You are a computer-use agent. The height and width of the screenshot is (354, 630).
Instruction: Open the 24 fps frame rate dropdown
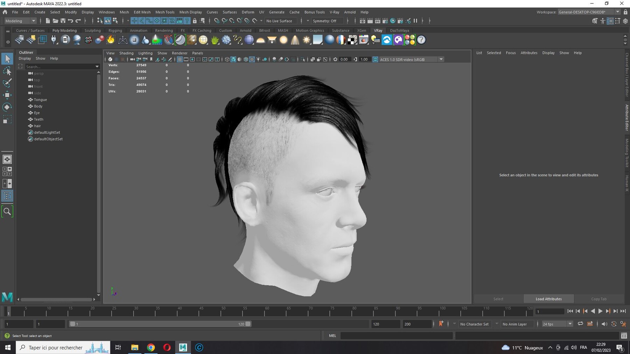(557, 324)
